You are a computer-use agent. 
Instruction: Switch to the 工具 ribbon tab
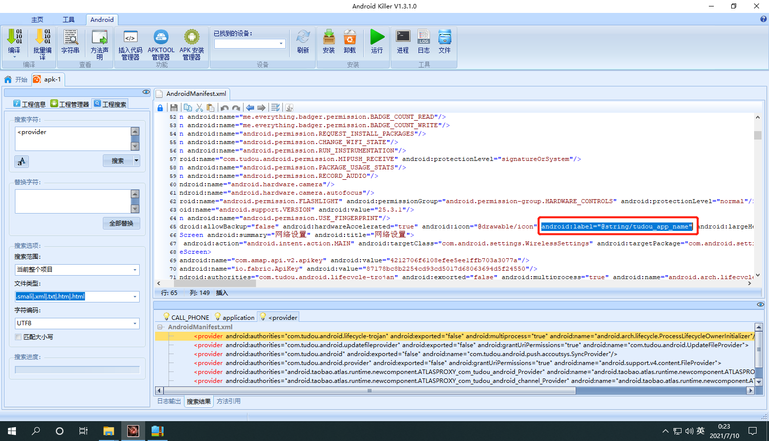coord(69,19)
